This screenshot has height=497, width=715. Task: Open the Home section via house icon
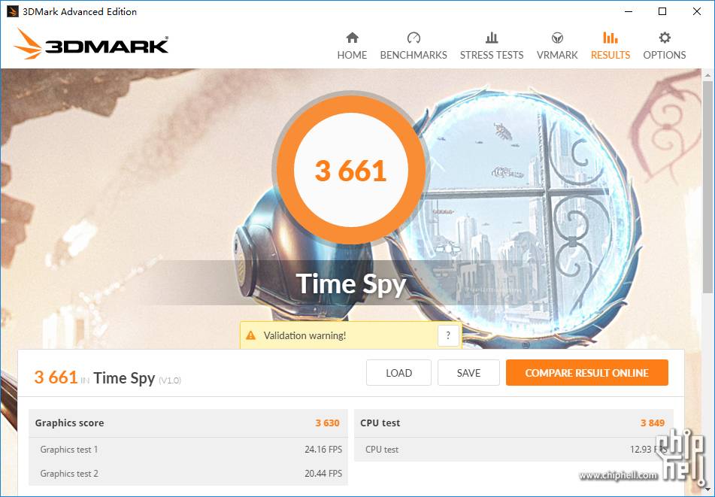pyautogui.click(x=352, y=38)
